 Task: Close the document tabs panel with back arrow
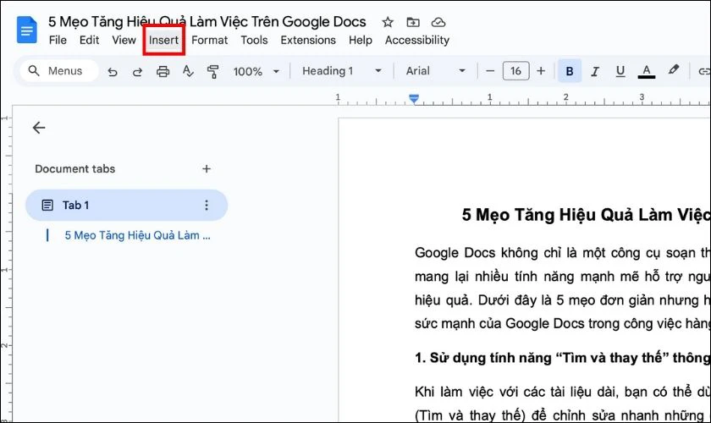tap(39, 128)
